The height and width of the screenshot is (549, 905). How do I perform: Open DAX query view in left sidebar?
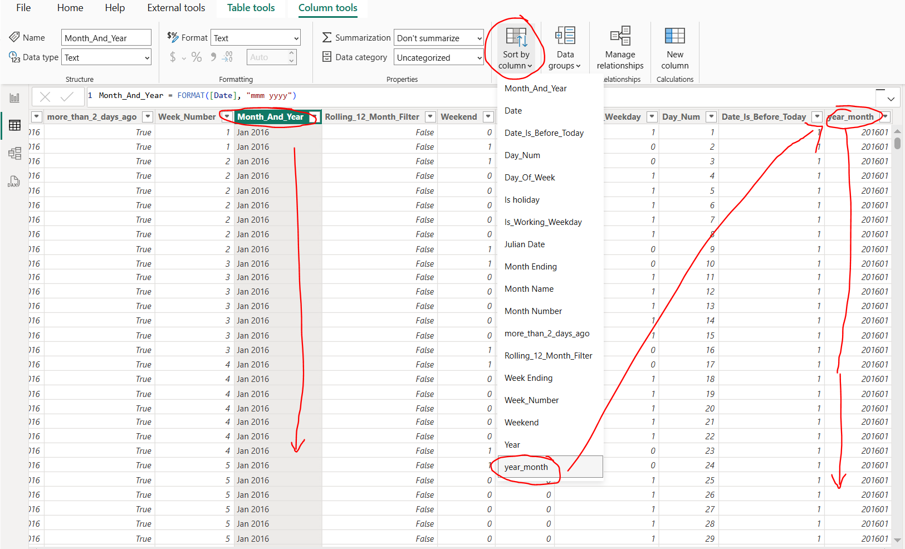click(14, 182)
